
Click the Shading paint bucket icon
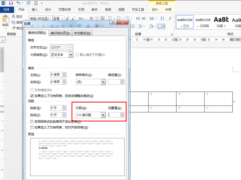(x=151, y=26)
